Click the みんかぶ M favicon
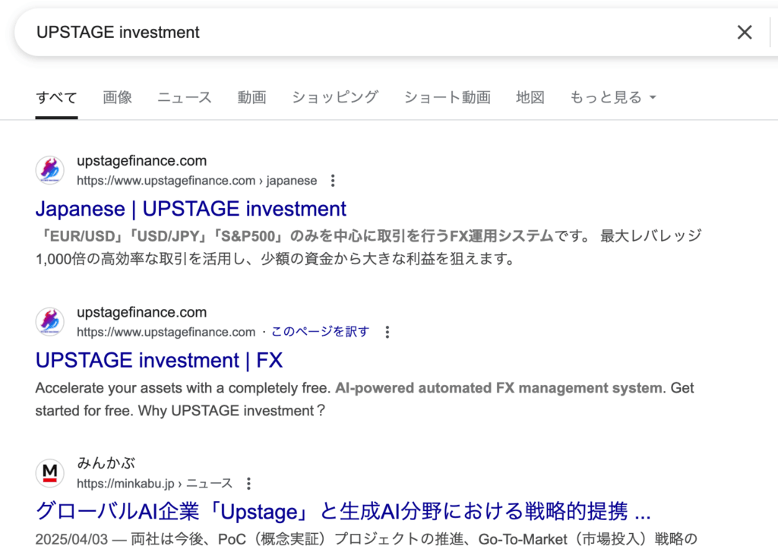Image resolution: width=778 pixels, height=549 pixels. point(49,472)
